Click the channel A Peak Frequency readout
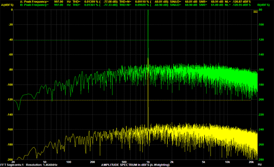The image size is (274, 167). click(42, 2)
